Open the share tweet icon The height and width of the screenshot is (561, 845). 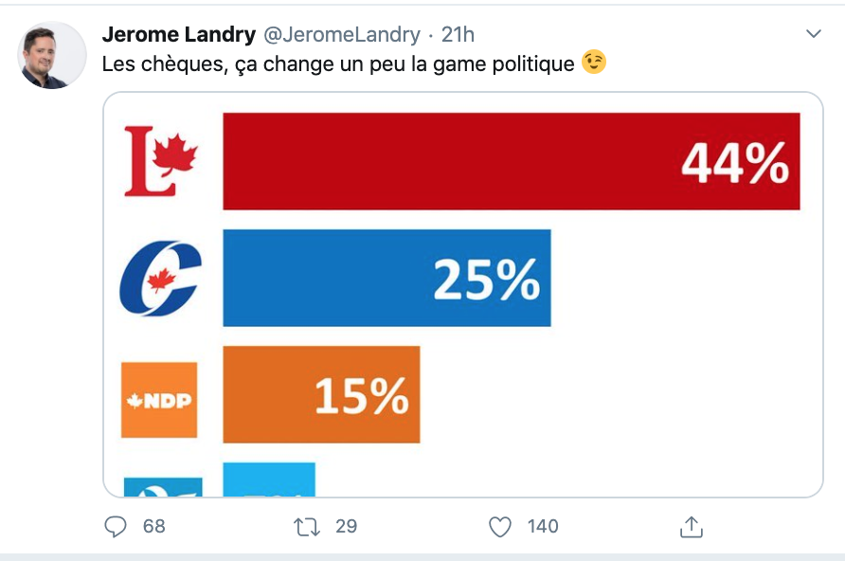tap(692, 526)
